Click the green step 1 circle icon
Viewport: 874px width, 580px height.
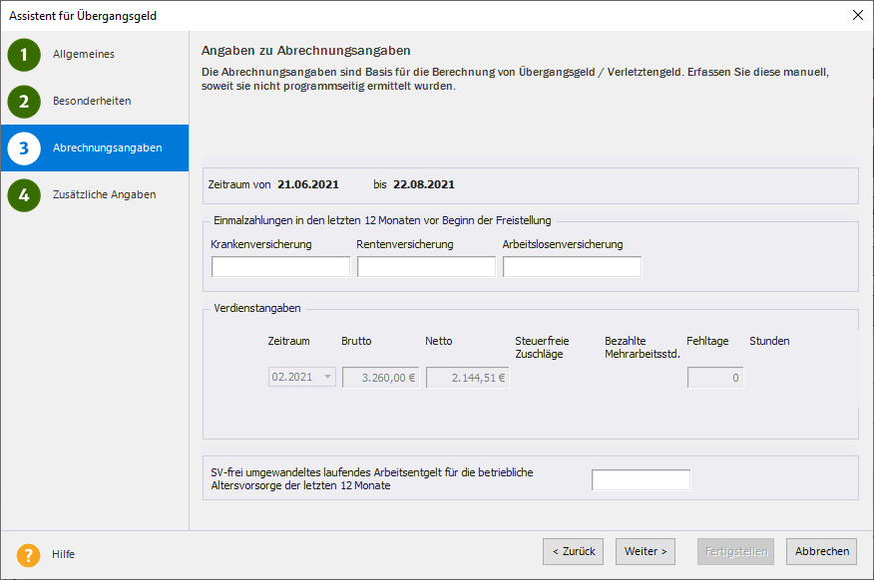tap(24, 55)
